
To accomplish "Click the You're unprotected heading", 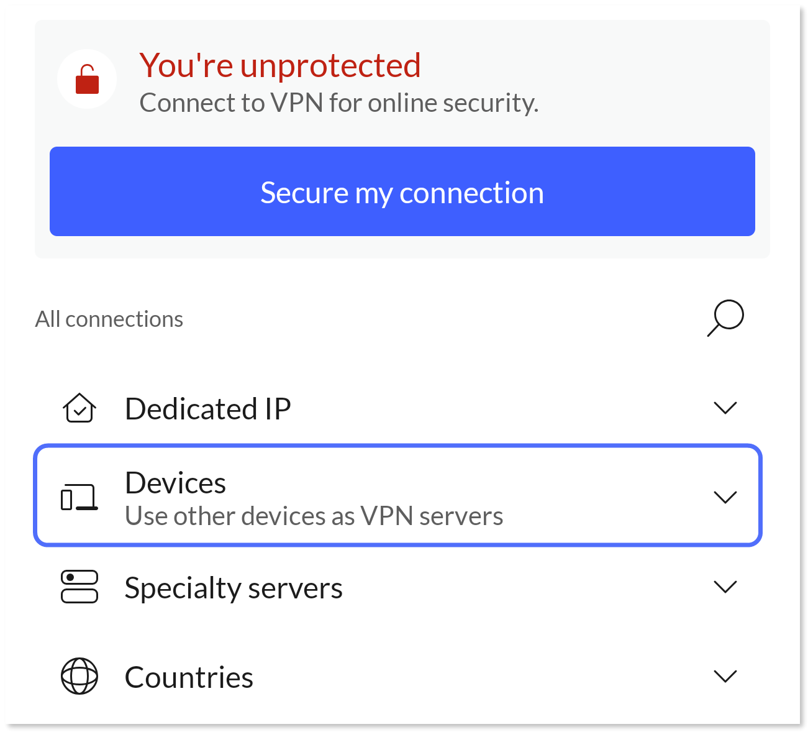I will point(280,65).
